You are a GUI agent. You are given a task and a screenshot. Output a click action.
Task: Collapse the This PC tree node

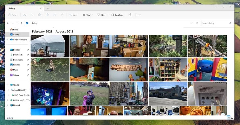coord(7,85)
